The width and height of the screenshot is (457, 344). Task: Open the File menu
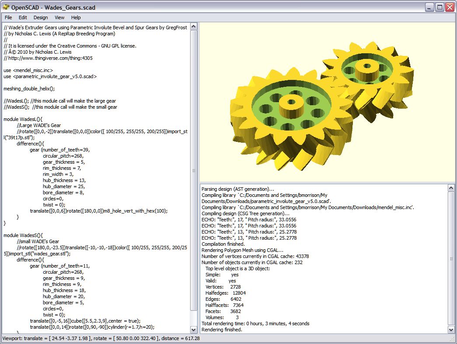8,17
